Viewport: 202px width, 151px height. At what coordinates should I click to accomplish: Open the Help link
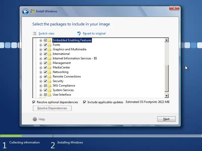click(x=42, y=119)
